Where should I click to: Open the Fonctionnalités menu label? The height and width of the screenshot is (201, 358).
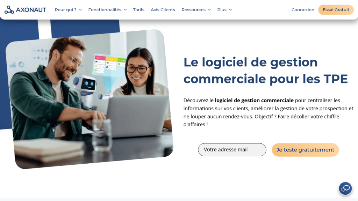105,10
